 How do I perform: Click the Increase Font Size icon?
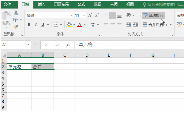[90, 15]
